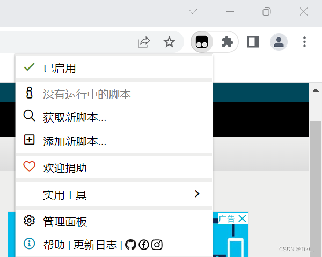322x257 pixels.
Task: Open 管理面板 dashboard
Action: pyautogui.click(x=114, y=221)
